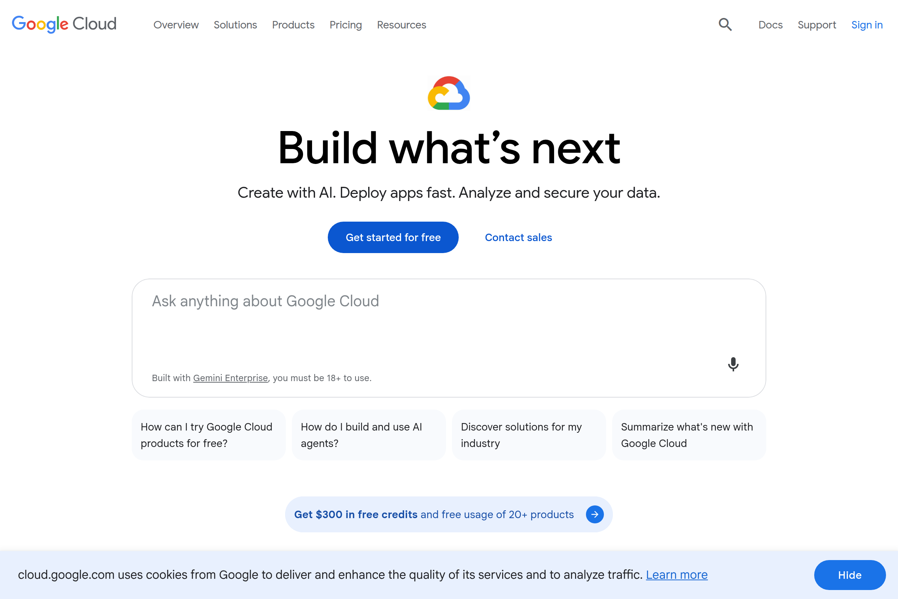This screenshot has height=599, width=898.
Task: Open the Resources menu
Action: [401, 25]
